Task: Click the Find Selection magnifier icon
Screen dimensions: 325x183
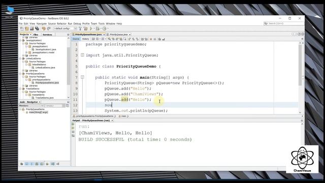Action: coord(109,39)
